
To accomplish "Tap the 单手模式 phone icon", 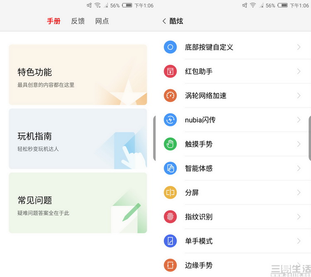I will pos(170,241).
